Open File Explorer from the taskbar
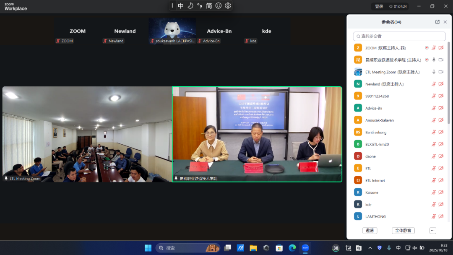 pyautogui.click(x=253, y=248)
